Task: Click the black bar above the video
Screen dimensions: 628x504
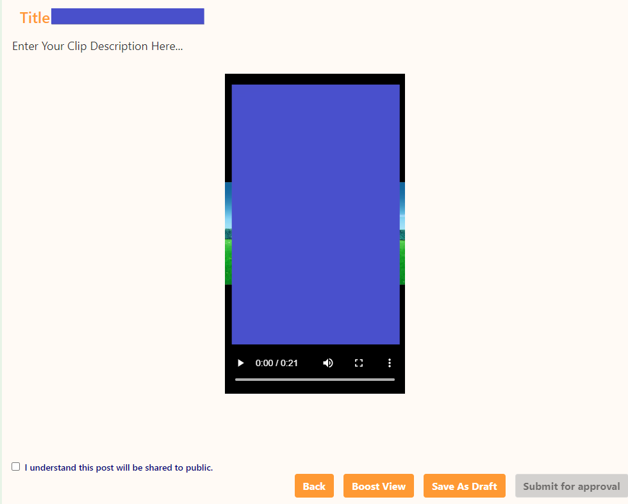Action: coord(315,79)
